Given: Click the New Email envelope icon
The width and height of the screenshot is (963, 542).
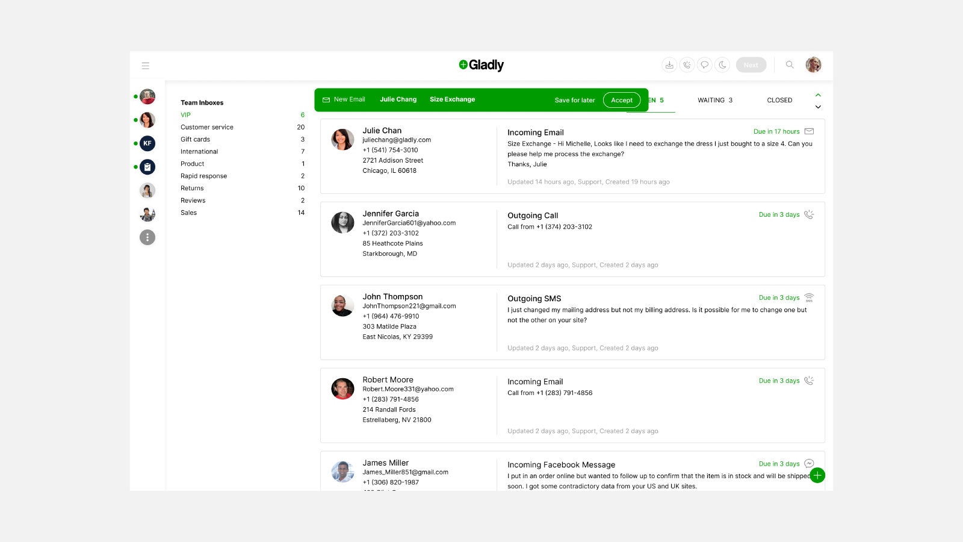Looking at the screenshot, I should tap(326, 99).
